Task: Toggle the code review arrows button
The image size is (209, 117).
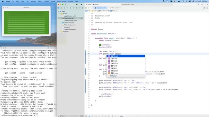Action: coord(202,5)
